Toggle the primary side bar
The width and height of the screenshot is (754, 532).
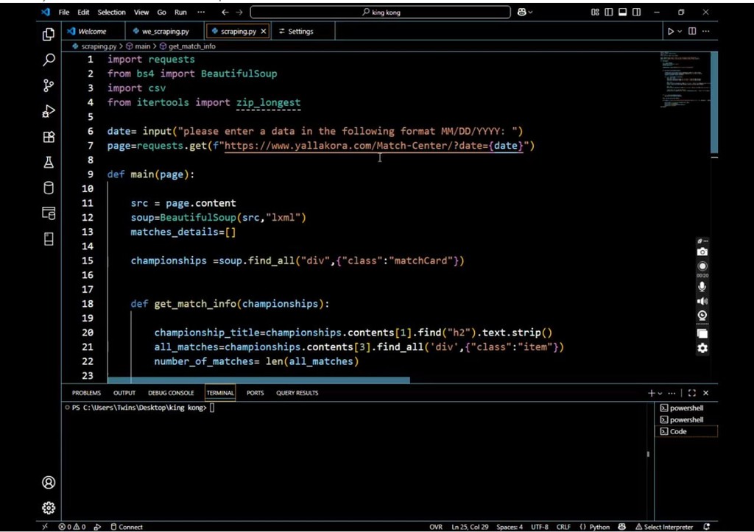pyautogui.click(x=608, y=13)
